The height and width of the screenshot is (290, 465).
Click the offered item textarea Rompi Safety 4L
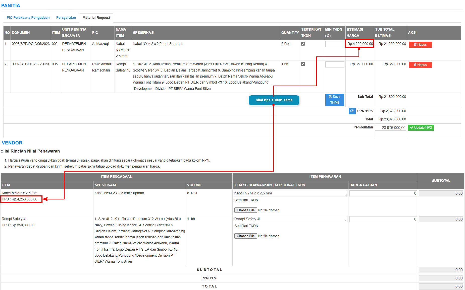pyautogui.click(x=290, y=219)
